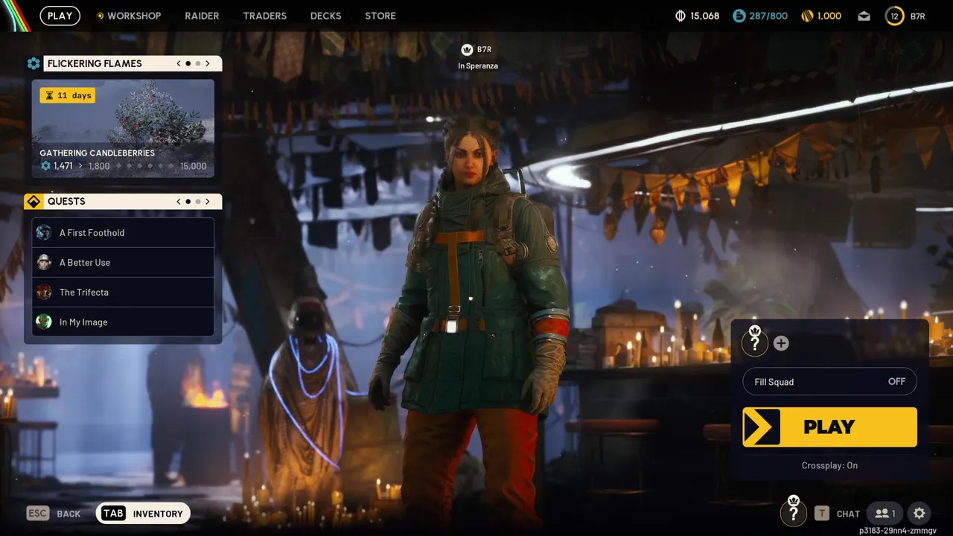
Task: Open the TAB Inventory button
Action: click(x=143, y=513)
